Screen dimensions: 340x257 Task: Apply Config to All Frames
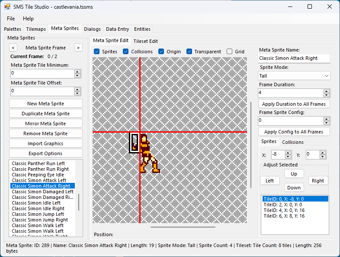[294, 132]
